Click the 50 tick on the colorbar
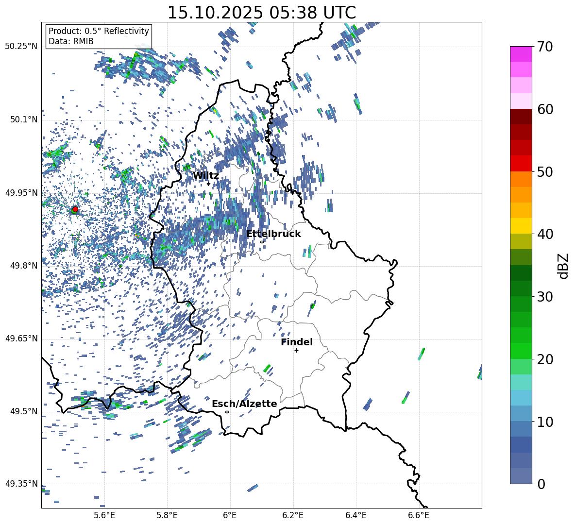 545,171
